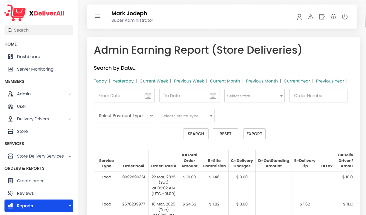Open the Select Payment Type dropdown
This screenshot has height=215, width=366.
click(124, 116)
